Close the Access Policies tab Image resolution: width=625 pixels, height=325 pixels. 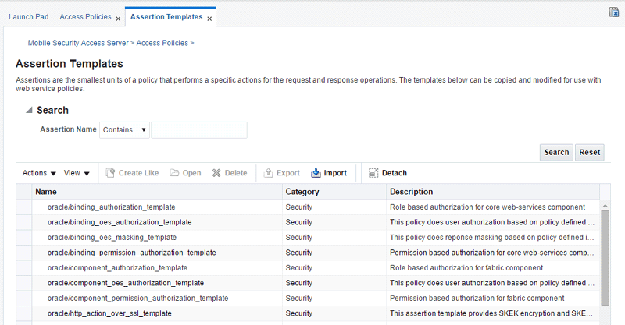118,19
